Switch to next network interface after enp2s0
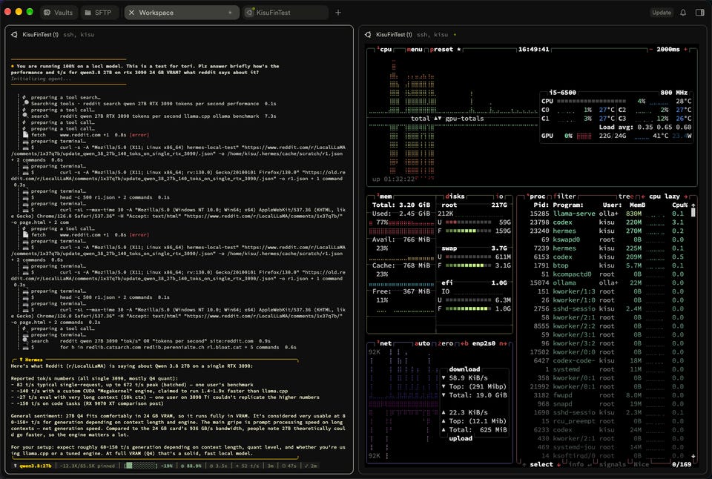The height and width of the screenshot is (479, 712). tap(503, 343)
